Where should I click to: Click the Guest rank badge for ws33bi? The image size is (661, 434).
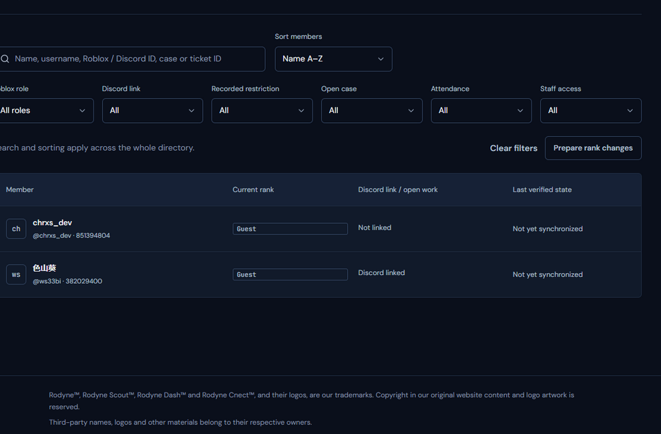coord(290,274)
